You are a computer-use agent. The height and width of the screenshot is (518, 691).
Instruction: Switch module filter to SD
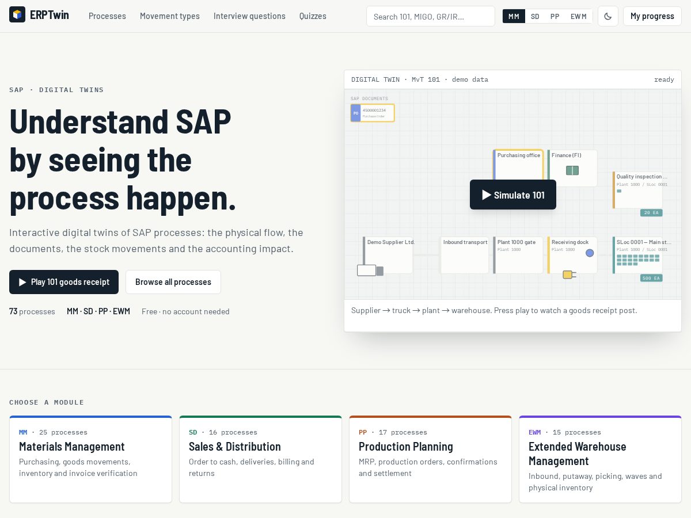click(x=535, y=16)
